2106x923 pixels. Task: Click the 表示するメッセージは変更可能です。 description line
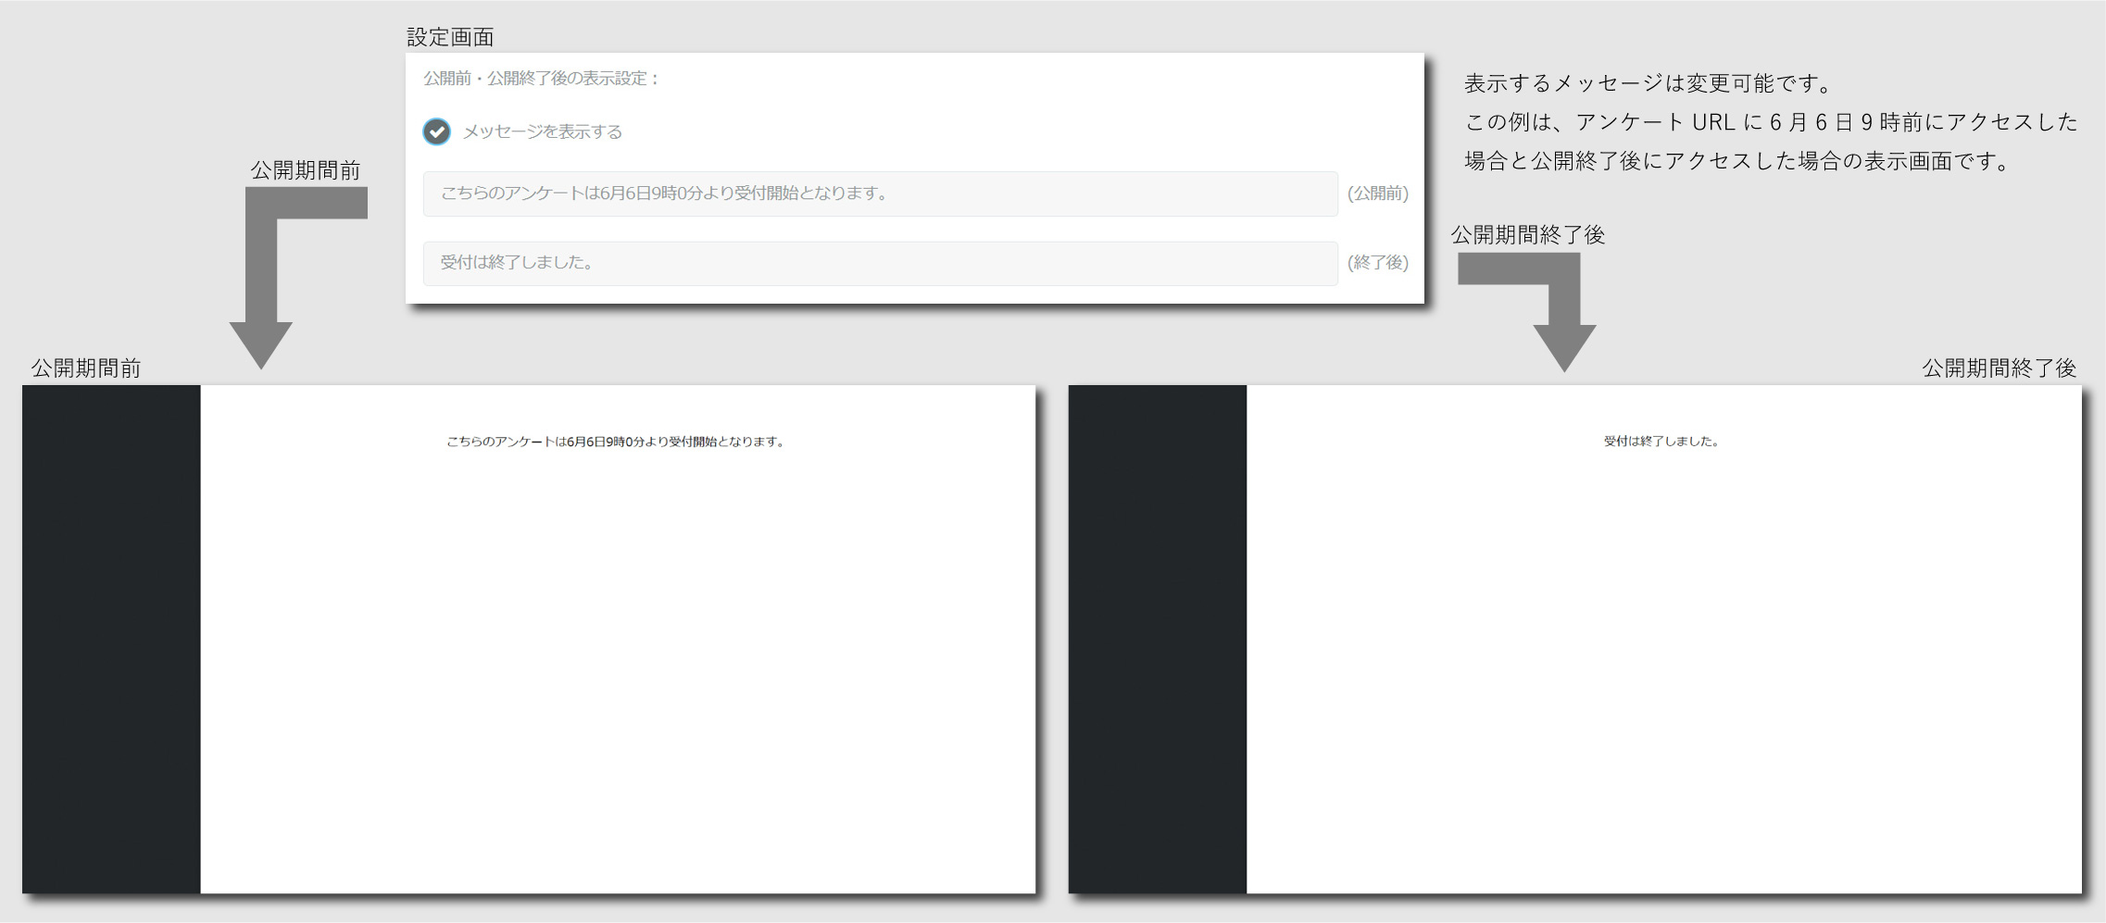tap(1648, 83)
